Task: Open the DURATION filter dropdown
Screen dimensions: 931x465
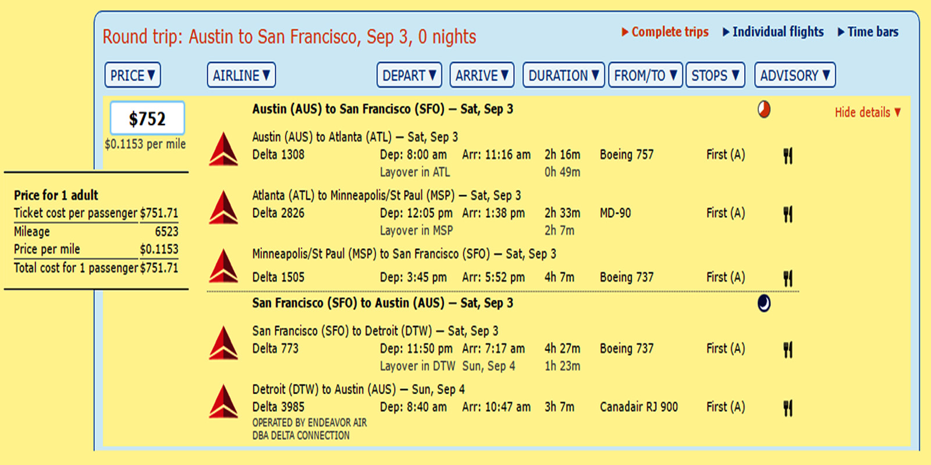Action: tap(563, 76)
